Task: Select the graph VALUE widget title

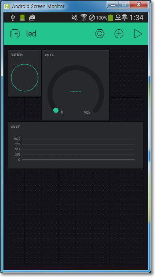Action: pos(15,127)
